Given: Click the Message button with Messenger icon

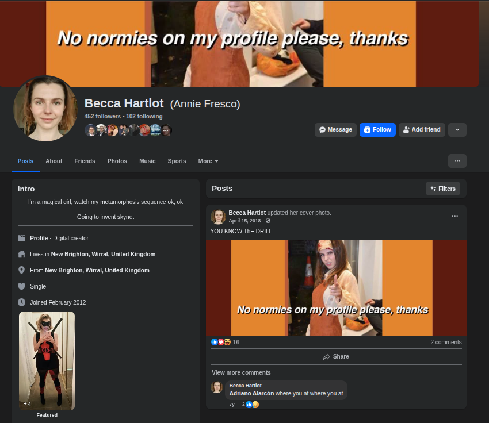Looking at the screenshot, I should coord(335,130).
